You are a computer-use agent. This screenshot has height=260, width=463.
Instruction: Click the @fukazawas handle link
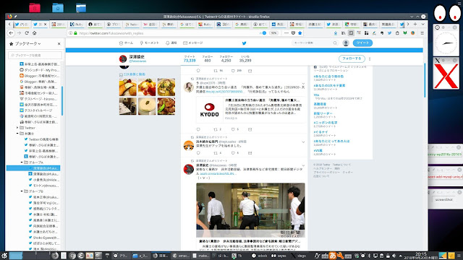point(137,61)
